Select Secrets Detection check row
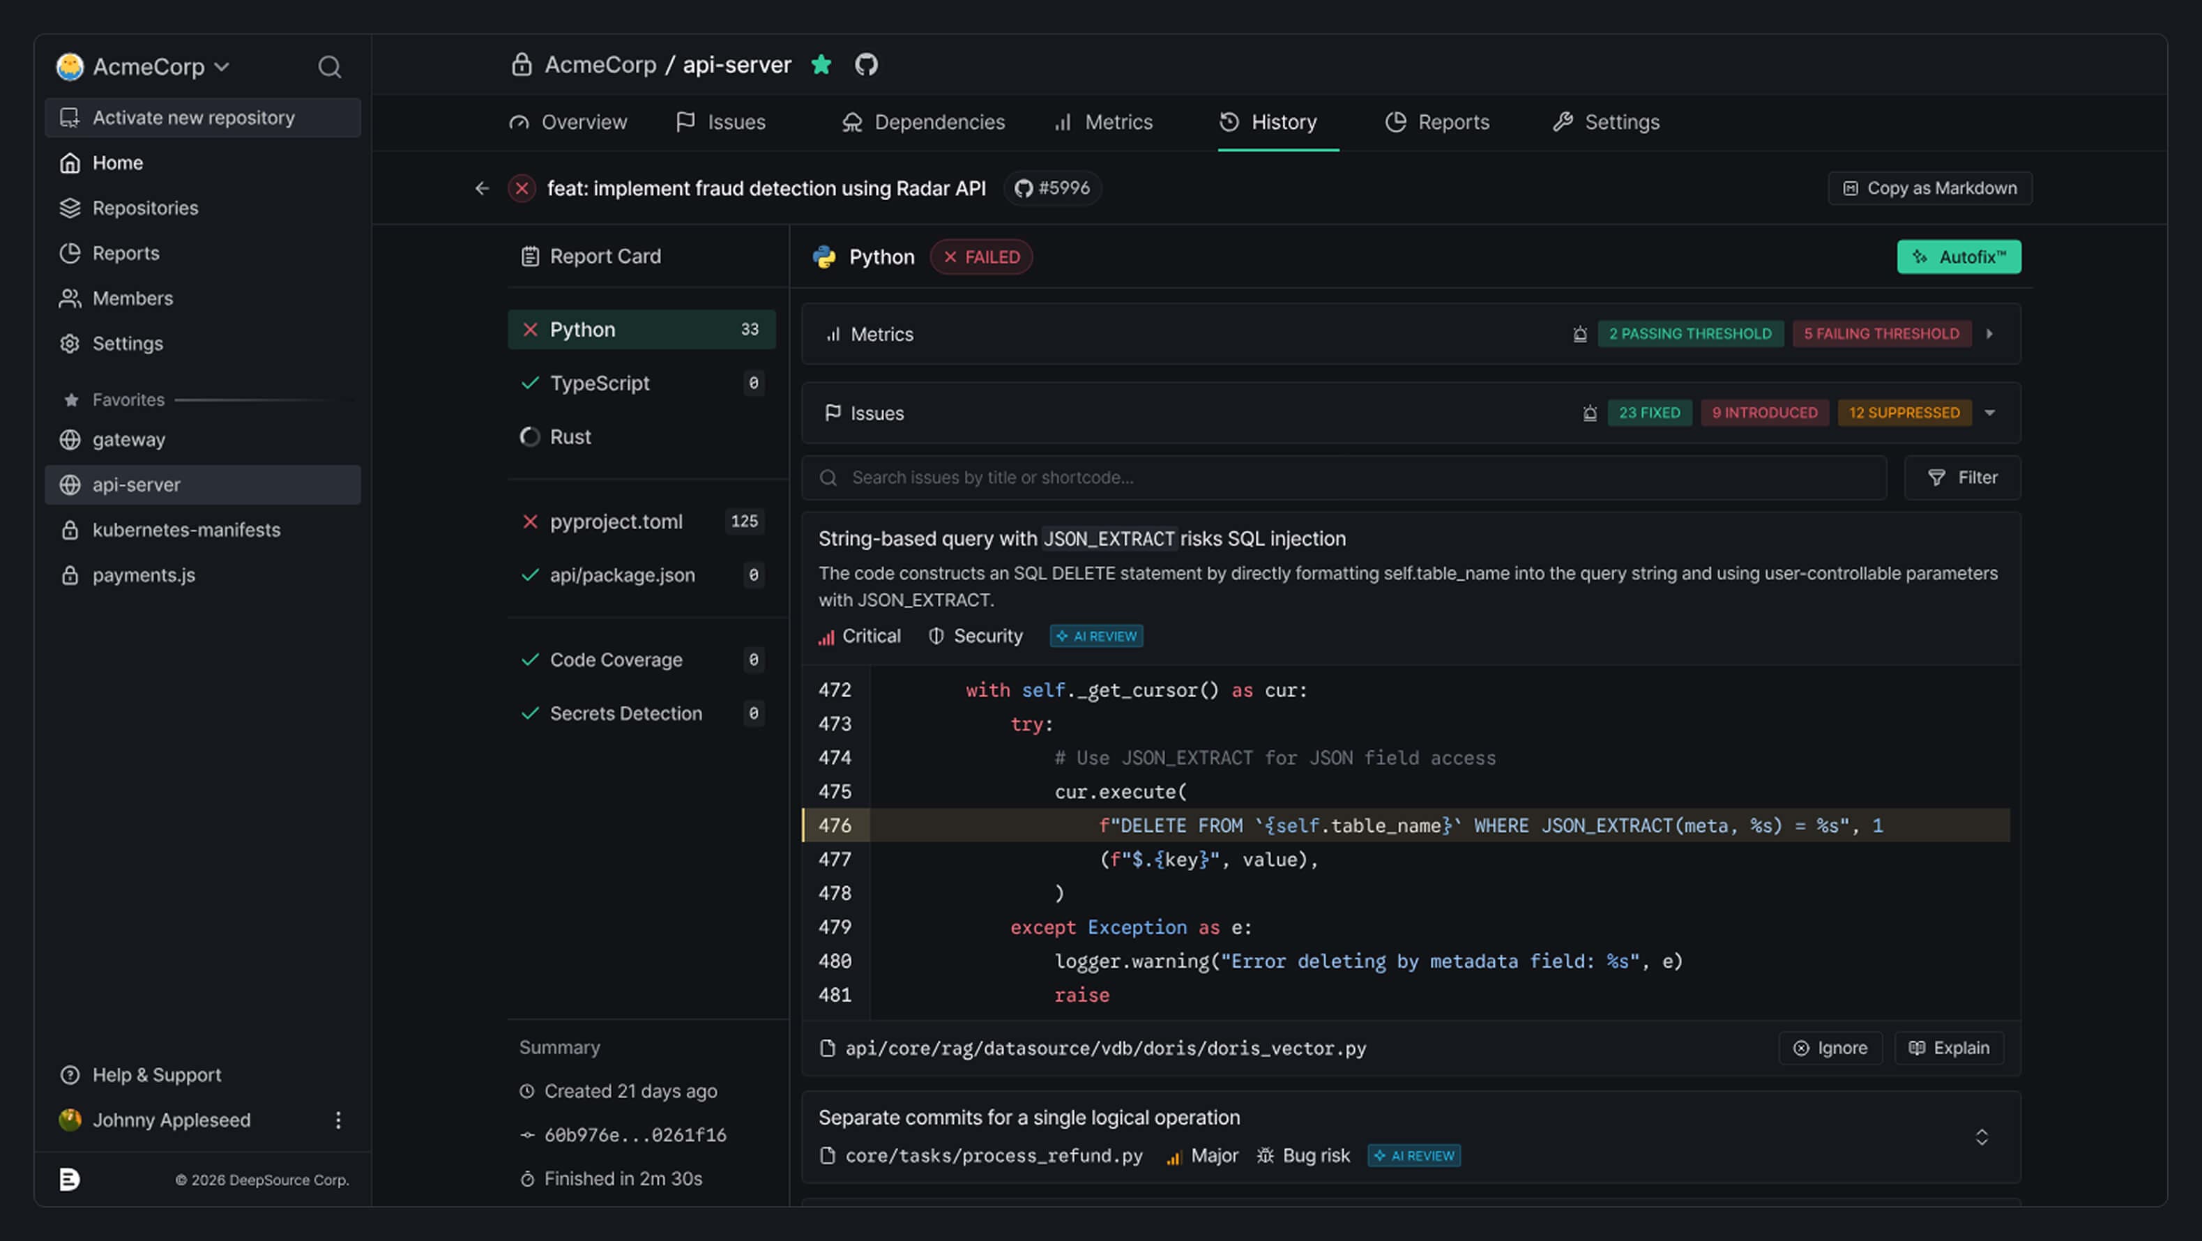Viewport: 2202px width, 1241px height. [641, 714]
